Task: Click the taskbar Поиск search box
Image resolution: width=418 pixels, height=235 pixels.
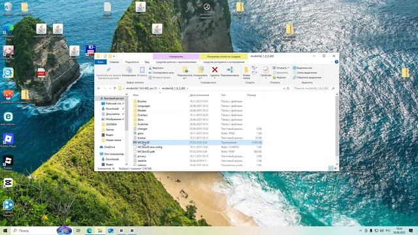Action: click(34, 230)
